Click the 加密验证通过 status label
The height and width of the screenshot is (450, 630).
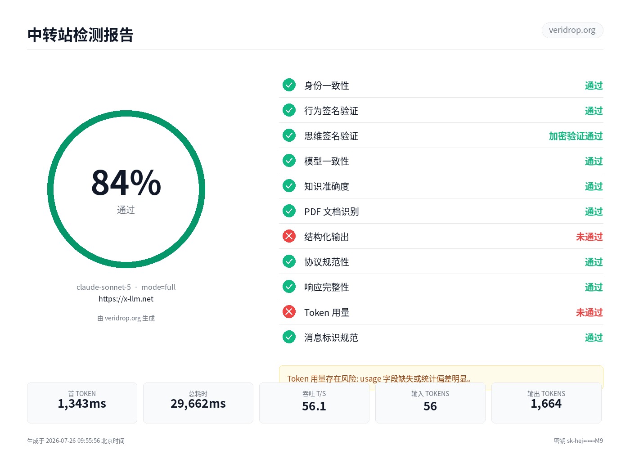point(576,136)
